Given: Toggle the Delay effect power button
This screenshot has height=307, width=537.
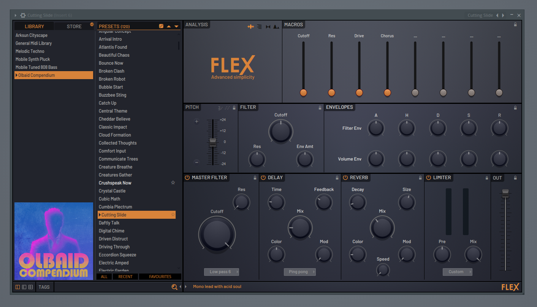Looking at the screenshot, I should point(263,177).
